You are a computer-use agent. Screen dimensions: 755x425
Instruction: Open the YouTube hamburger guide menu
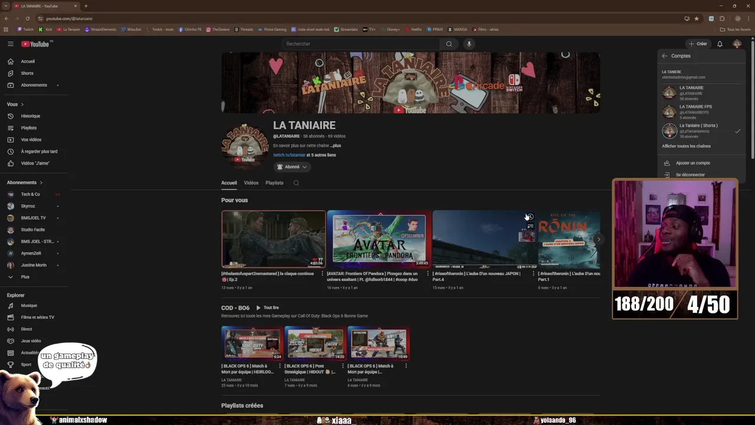[x=10, y=44]
